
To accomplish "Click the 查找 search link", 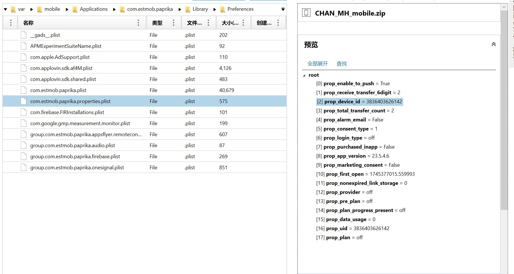I will (x=341, y=64).
